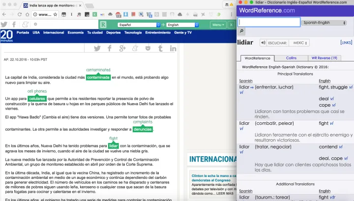354x201 pixels.
Task: Open Economía section
Action: pyautogui.click(x=76, y=32)
